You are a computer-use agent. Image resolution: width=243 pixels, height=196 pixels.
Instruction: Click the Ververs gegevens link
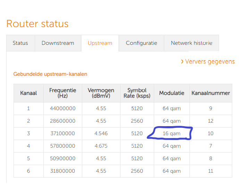tap(210, 62)
